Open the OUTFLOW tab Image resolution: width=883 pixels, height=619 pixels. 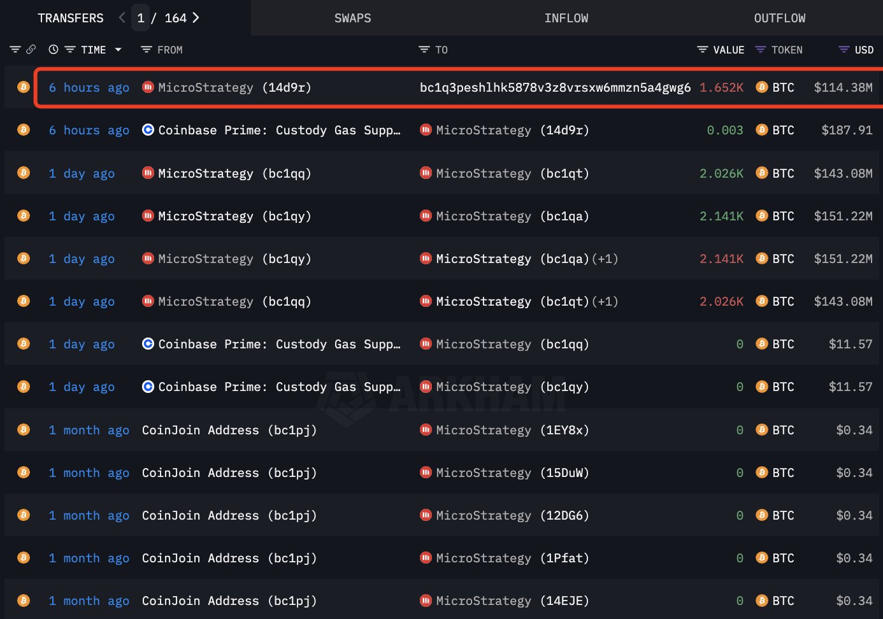[779, 18]
